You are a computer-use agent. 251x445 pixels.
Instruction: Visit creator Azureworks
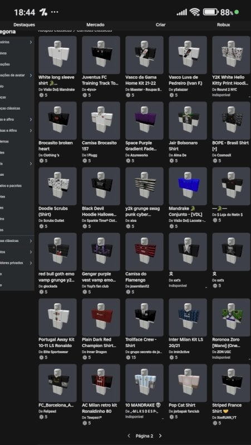pos(138,155)
